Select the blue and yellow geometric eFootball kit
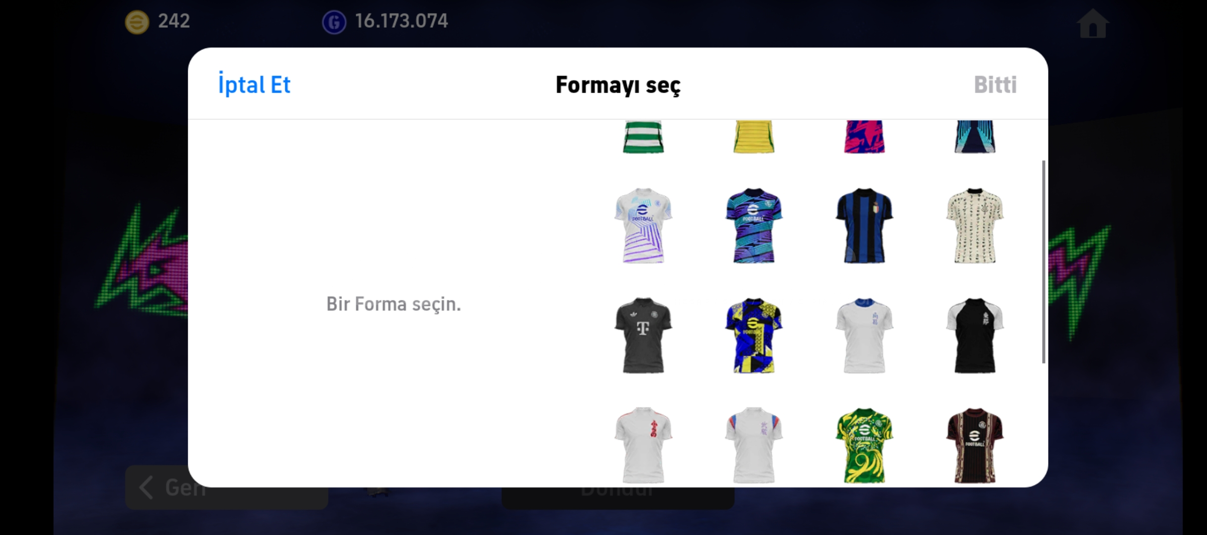Viewport: 1207px width, 535px height. tap(754, 335)
